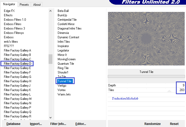Screen dimensions: 186x127
Task: Choose the Inspirator filter
Action: pos(63,46)
